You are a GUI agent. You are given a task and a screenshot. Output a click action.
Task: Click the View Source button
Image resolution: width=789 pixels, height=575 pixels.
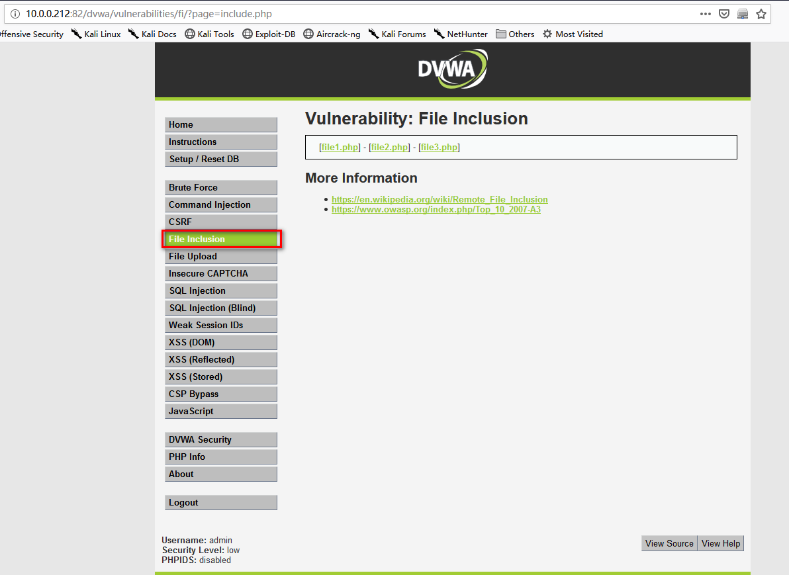tap(669, 543)
